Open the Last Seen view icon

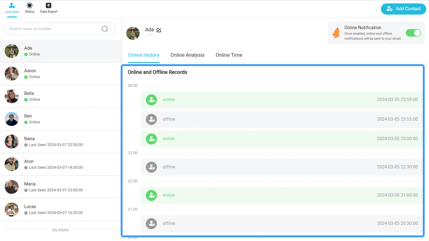point(12,5)
